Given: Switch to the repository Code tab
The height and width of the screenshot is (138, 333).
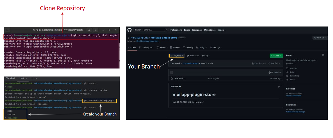Looking at the screenshot, I should click(x=132, y=47).
